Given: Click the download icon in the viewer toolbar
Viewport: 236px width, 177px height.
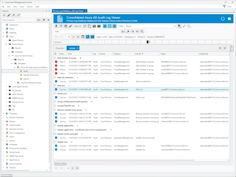Looking at the screenshot, I should 56,26.
